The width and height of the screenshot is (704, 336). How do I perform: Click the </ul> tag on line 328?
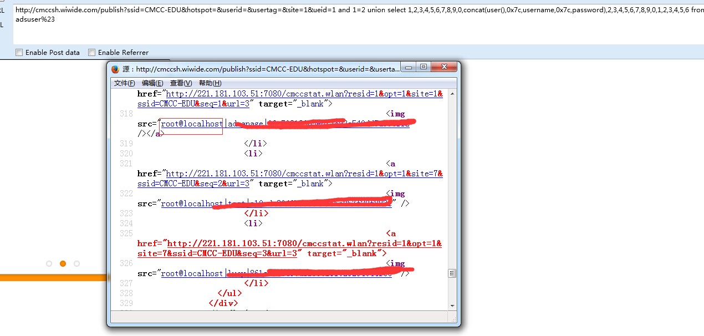coord(230,293)
